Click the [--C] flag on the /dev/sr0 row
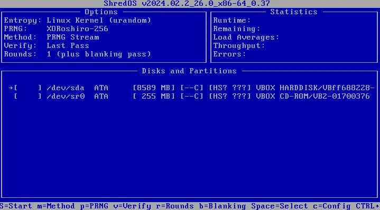 192,96
